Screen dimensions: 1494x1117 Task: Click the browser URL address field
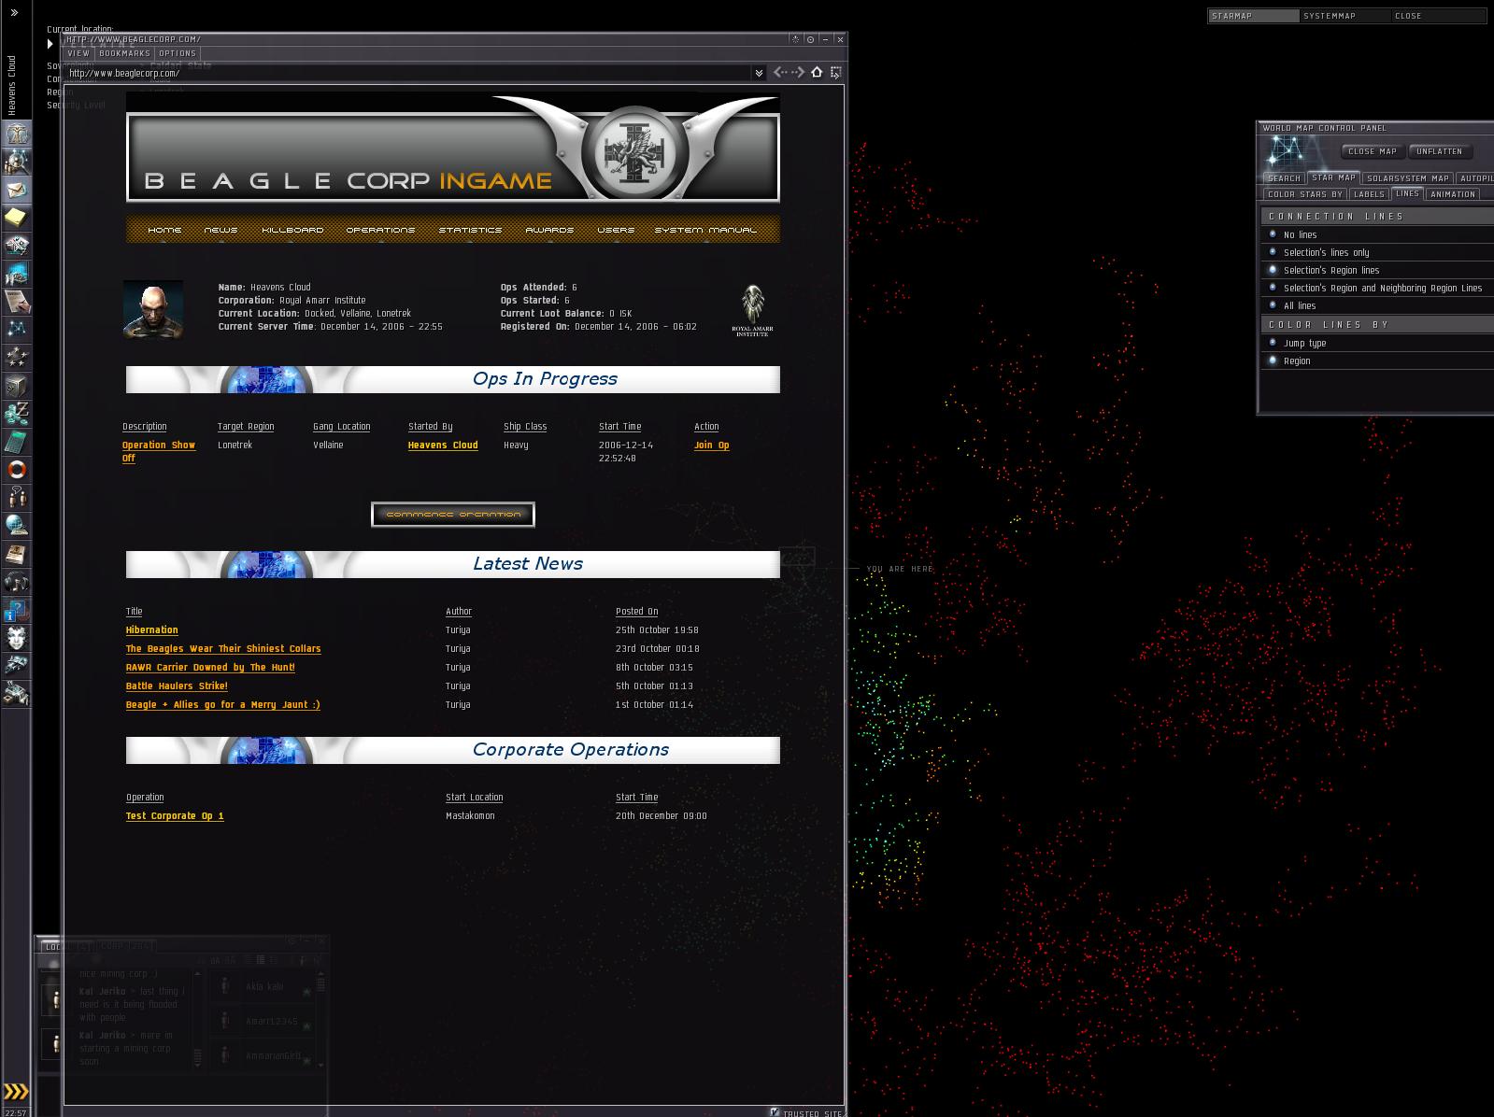coord(409,73)
